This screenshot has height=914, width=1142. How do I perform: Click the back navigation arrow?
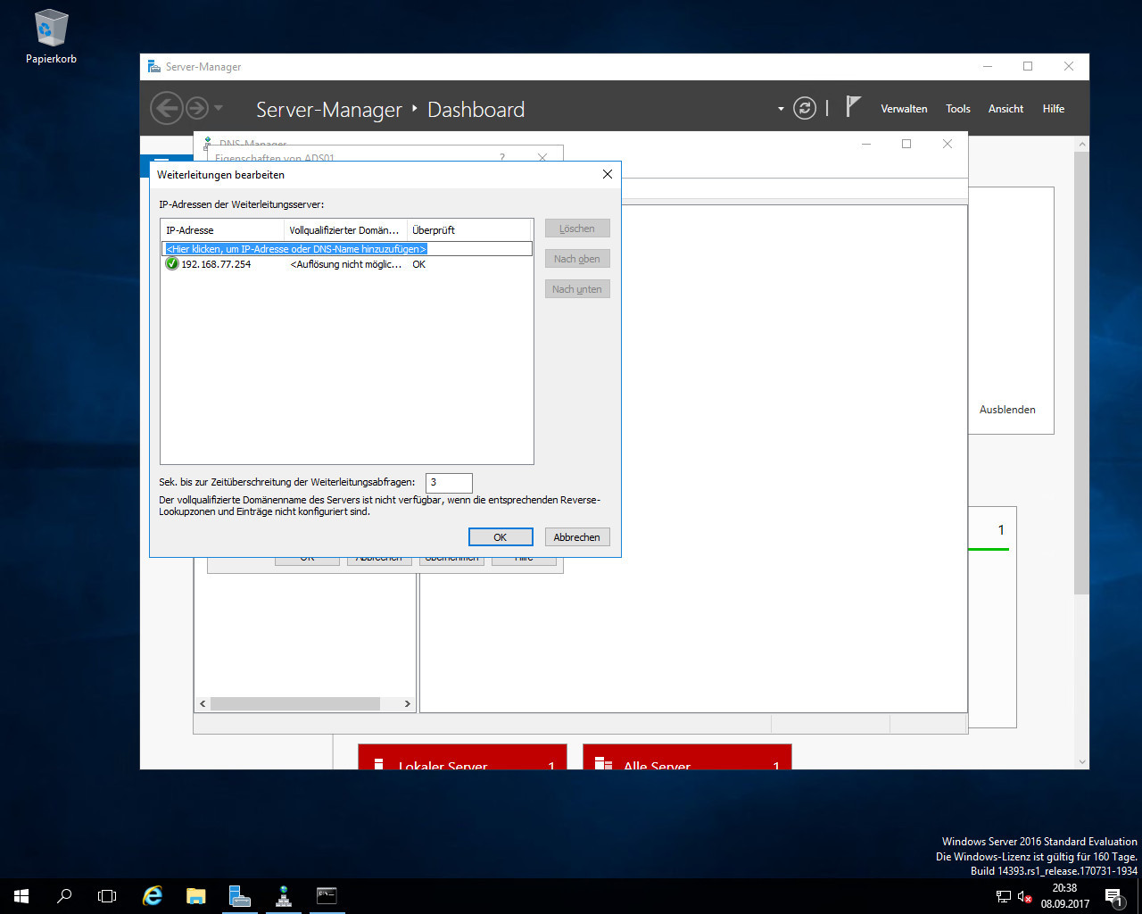[x=166, y=109]
